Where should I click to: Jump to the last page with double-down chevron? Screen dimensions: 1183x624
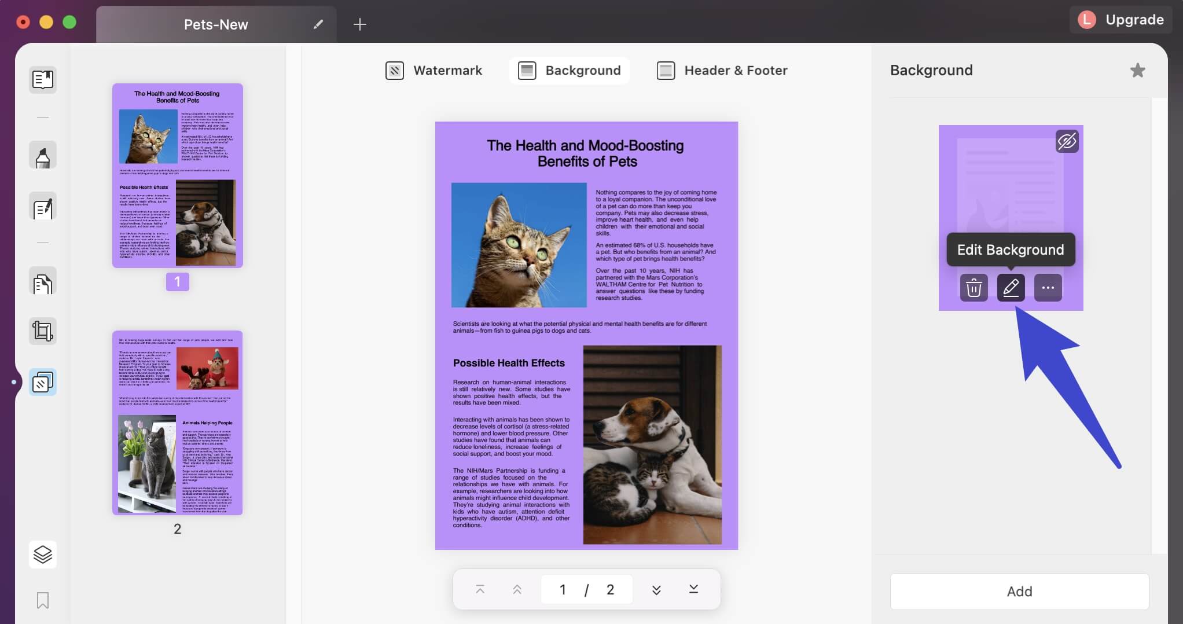tap(692, 589)
